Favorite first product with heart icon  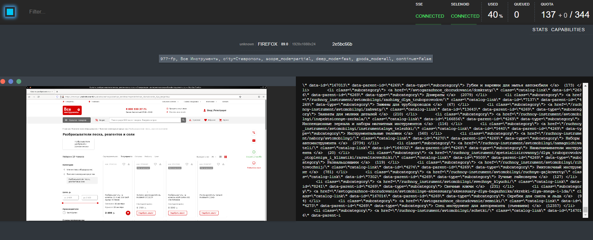(x=124, y=164)
